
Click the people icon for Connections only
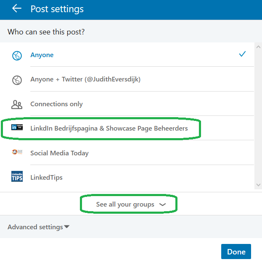(17, 105)
